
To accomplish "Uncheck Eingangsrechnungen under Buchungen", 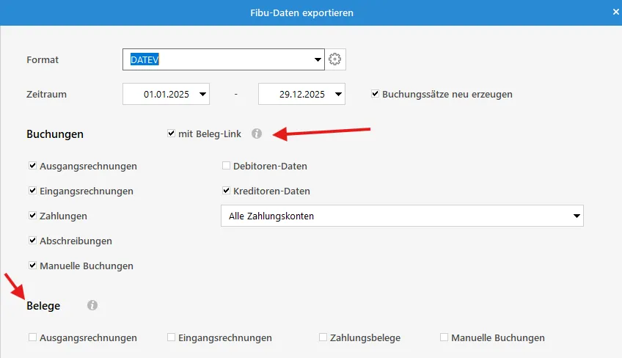I will (33, 191).
